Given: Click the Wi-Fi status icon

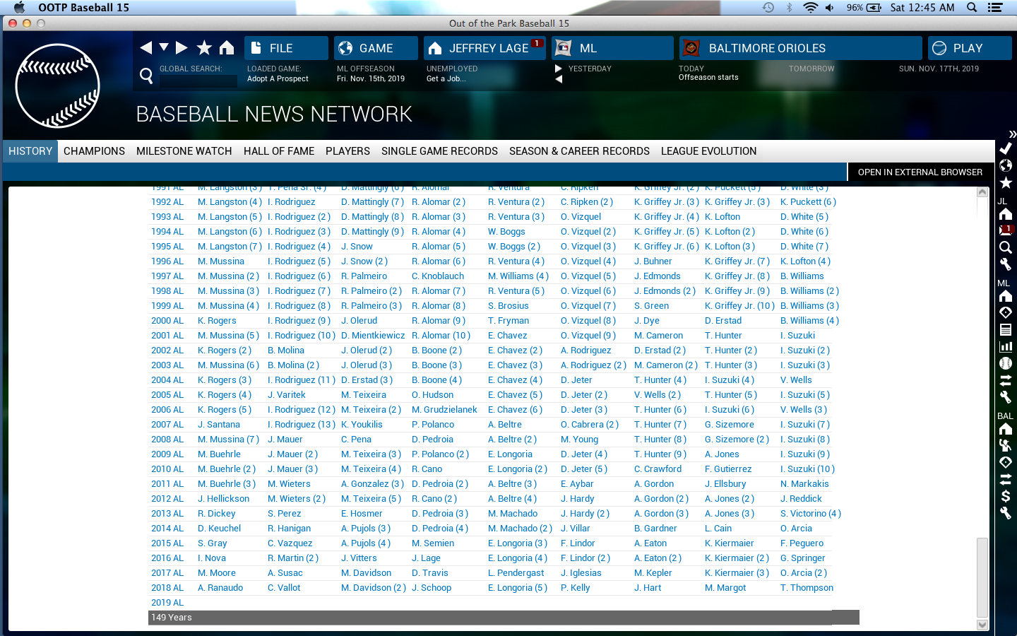Looking at the screenshot, I should (810, 8).
